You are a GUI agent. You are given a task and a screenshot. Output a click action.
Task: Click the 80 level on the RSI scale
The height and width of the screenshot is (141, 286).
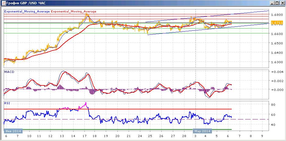coord(273,105)
